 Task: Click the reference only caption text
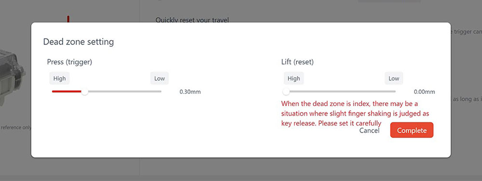pos(16,127)
